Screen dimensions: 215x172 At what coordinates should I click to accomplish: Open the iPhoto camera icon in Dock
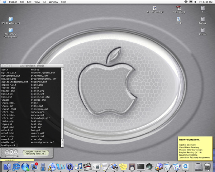click(x=114, y=167)
